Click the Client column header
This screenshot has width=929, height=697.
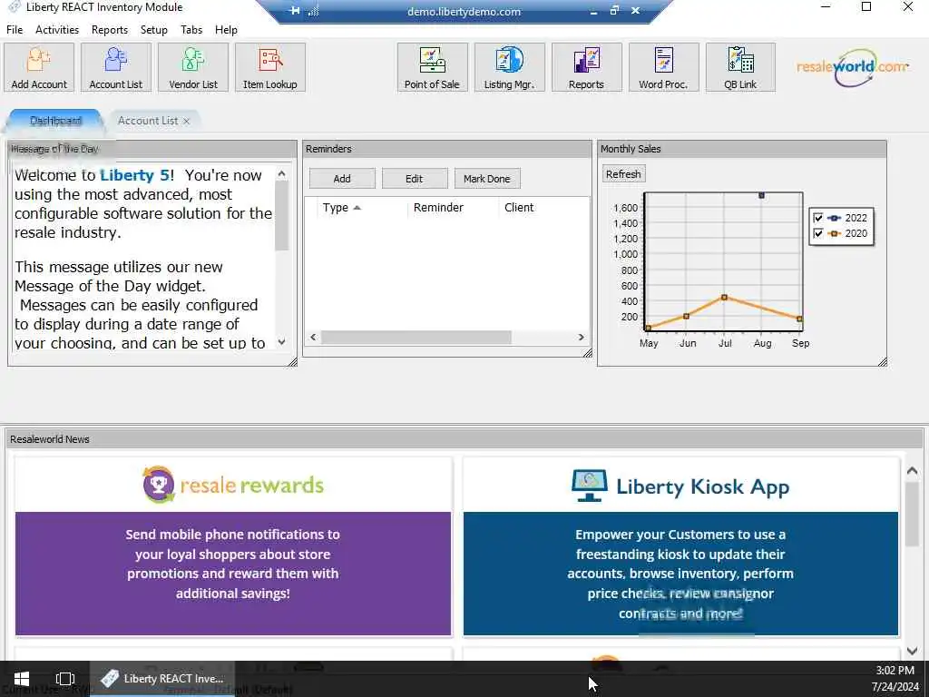point(519,208)
